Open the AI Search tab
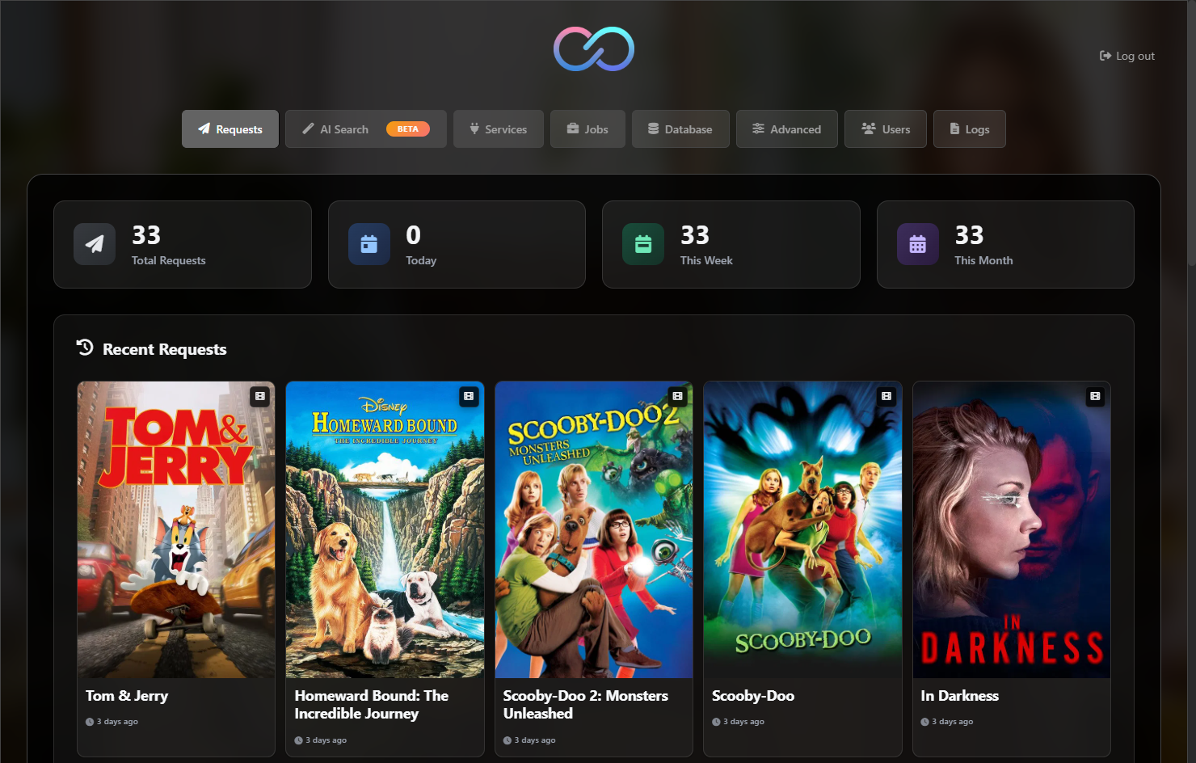 (366, 129)
